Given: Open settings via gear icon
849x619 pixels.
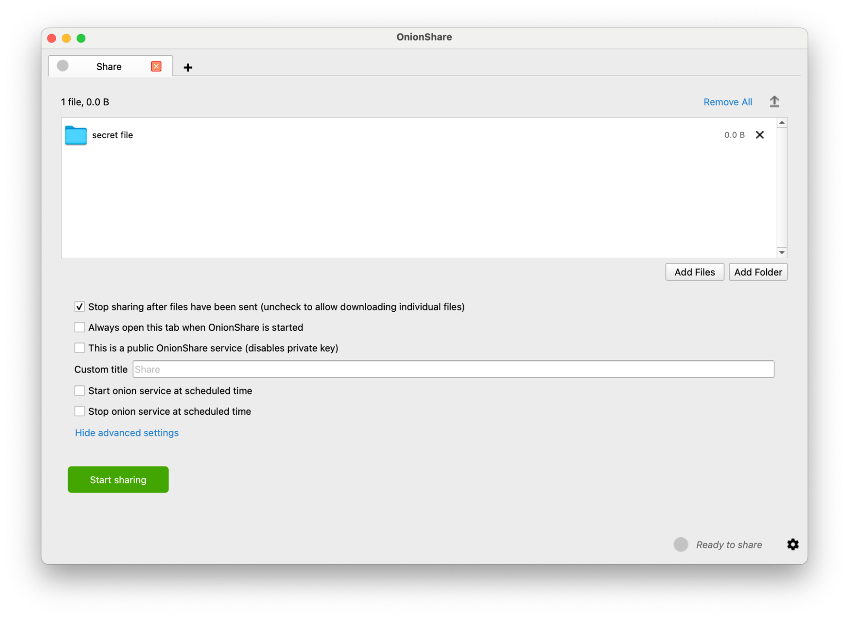Looking at the screenshot, I should pyautogui.click(x=793, y=544).
